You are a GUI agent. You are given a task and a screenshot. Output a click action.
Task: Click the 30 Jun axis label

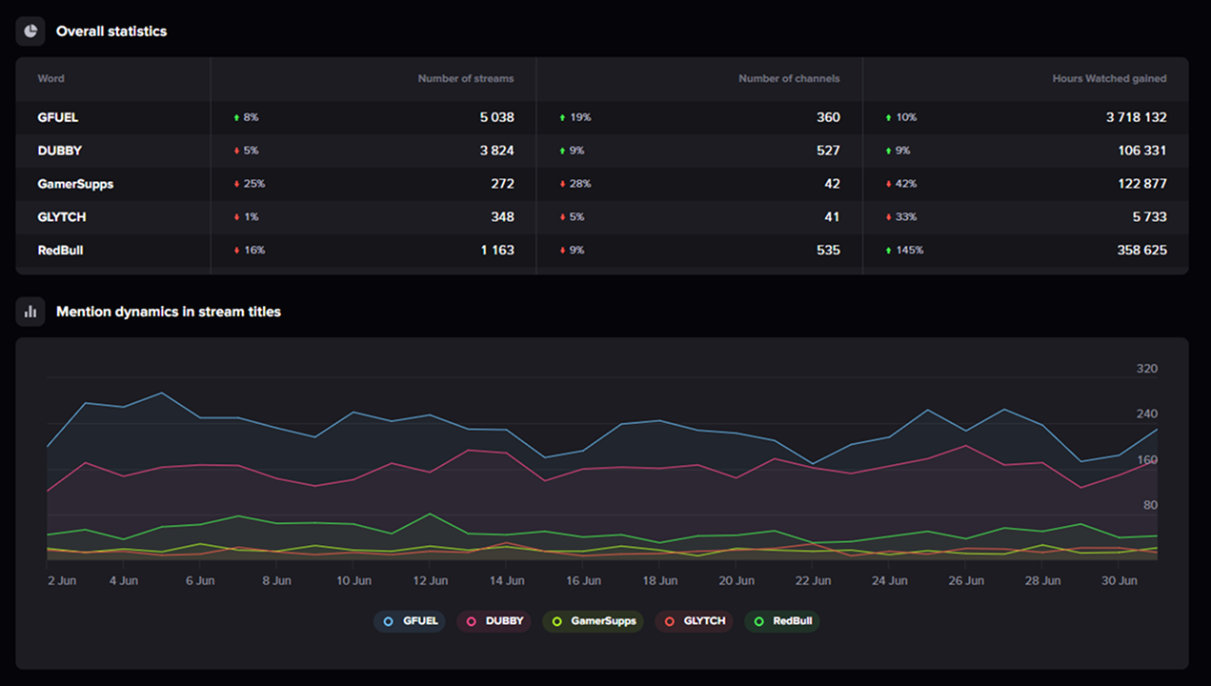1120,580
